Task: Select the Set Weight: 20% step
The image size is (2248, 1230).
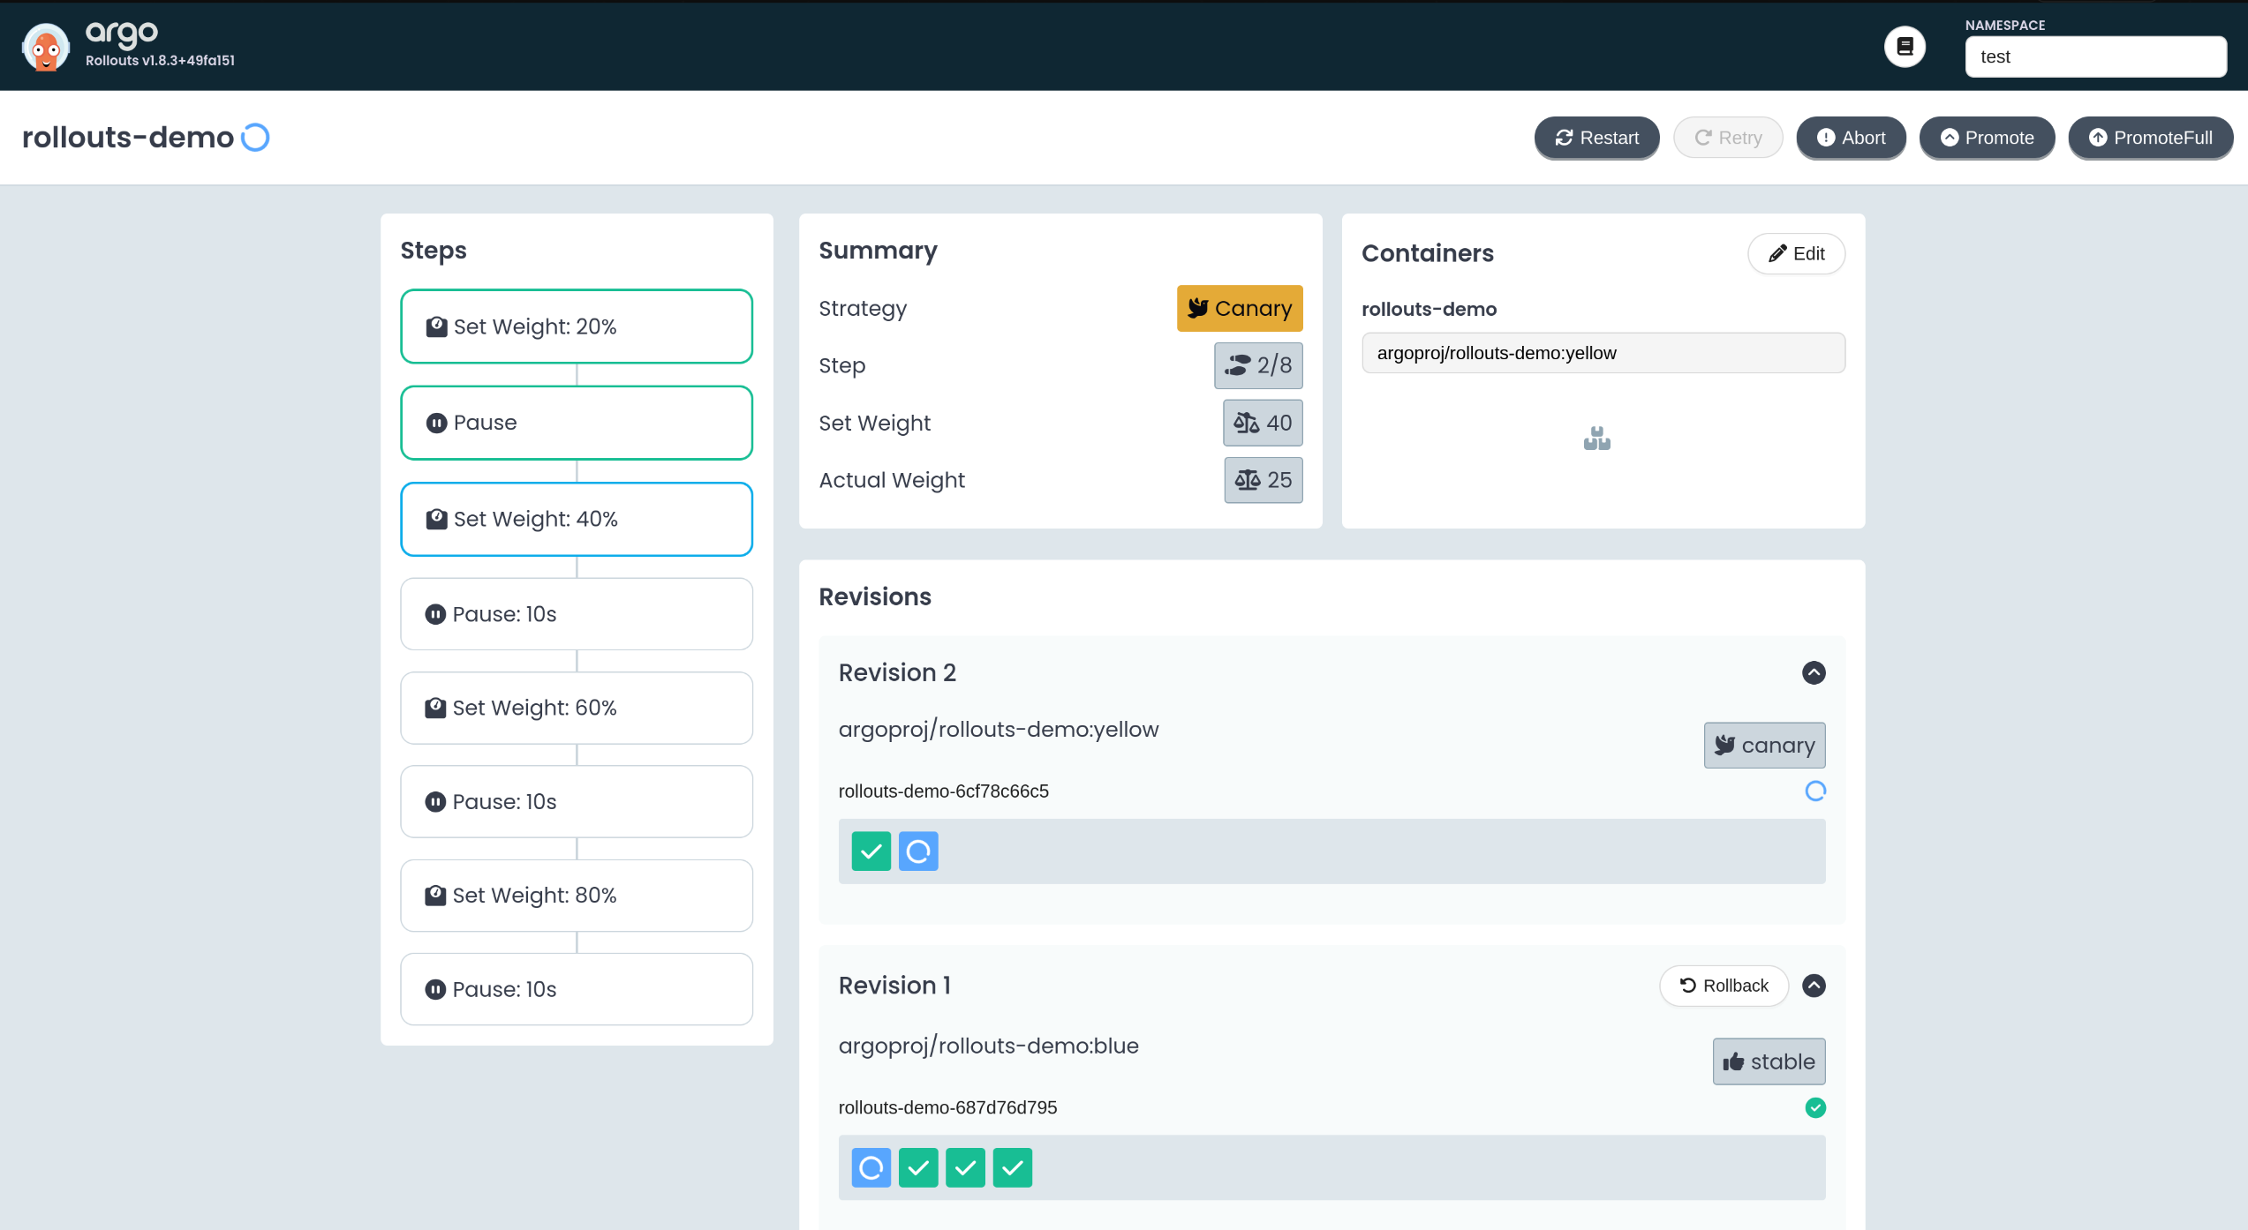Action: (x=577, y=326)
